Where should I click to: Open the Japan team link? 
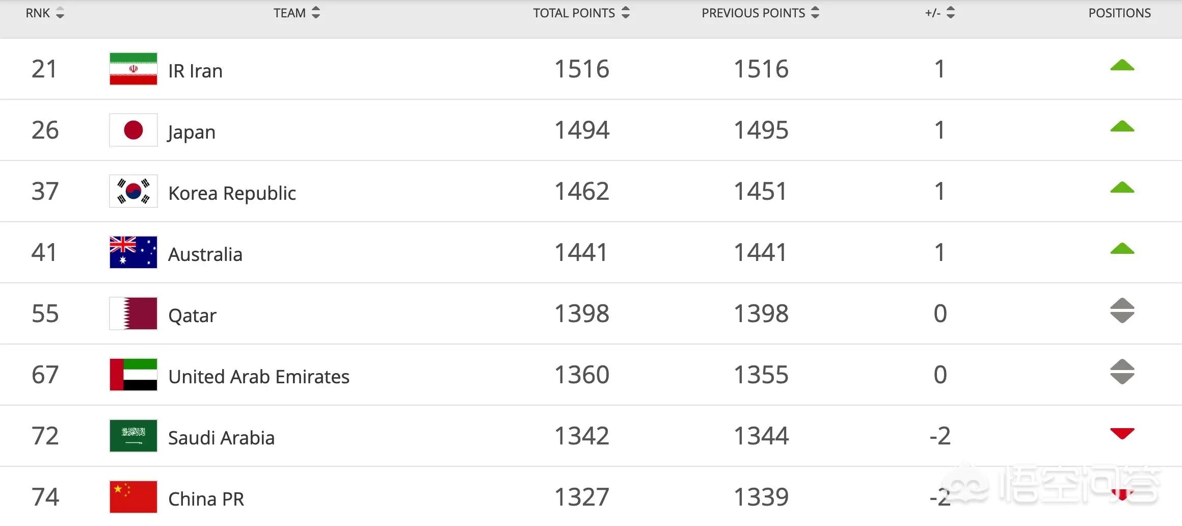coord(192,132)
